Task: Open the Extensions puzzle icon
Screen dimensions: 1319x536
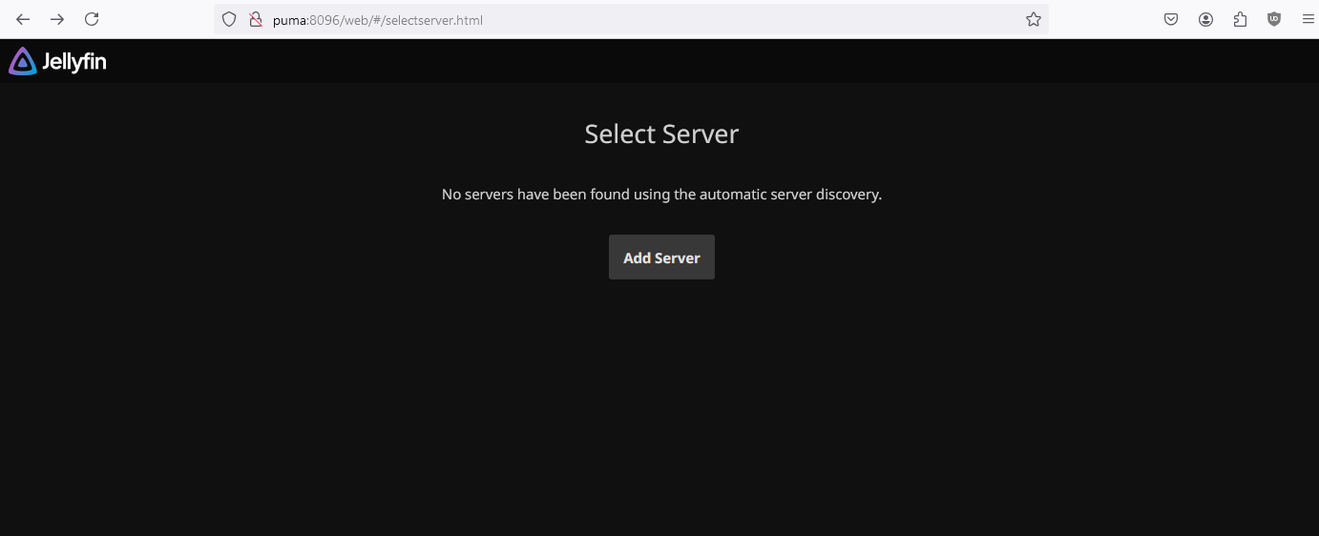Action: (x=1240, y=19)
